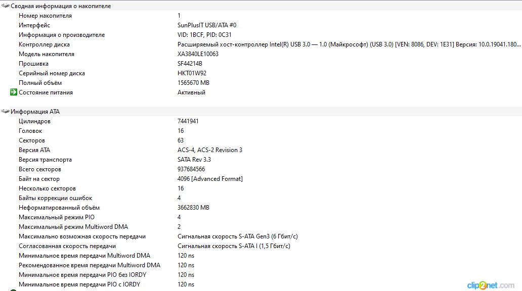
Task: Click the SF44214B firmware value
Action: (190, 64)
